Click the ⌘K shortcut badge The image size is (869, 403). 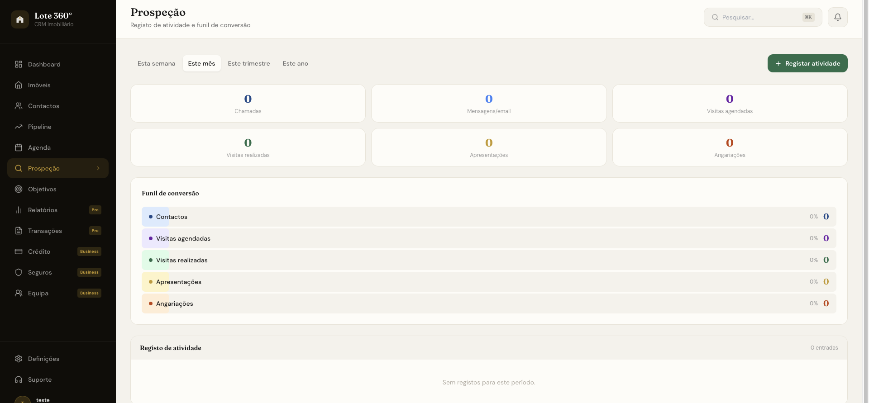click(x=808, y=17)
